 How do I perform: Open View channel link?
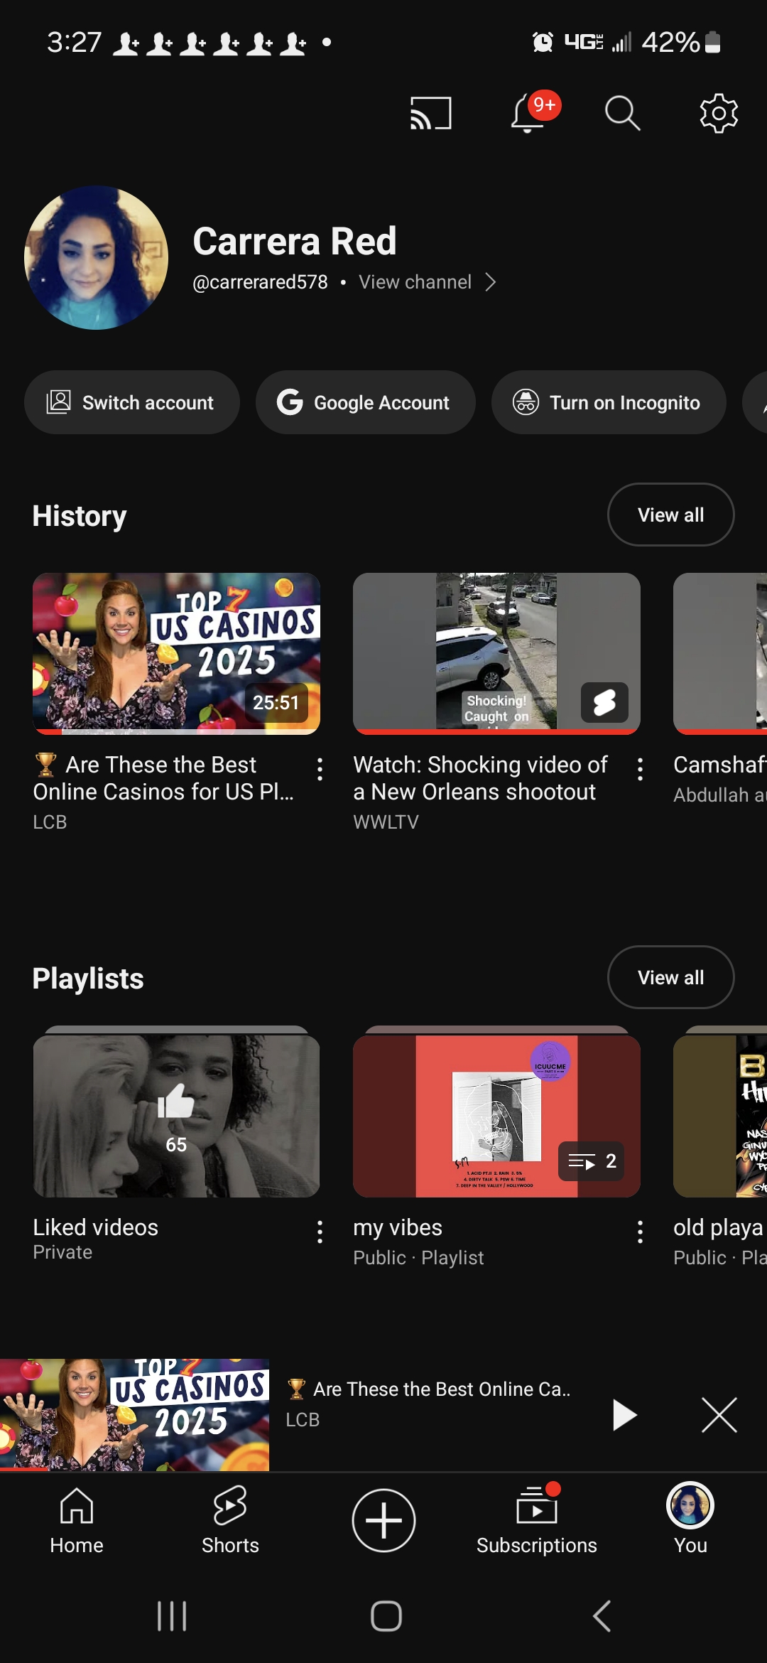[x=415, y=282]
